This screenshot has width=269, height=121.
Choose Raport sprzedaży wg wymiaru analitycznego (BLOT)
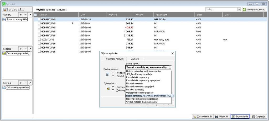point(150,96)
